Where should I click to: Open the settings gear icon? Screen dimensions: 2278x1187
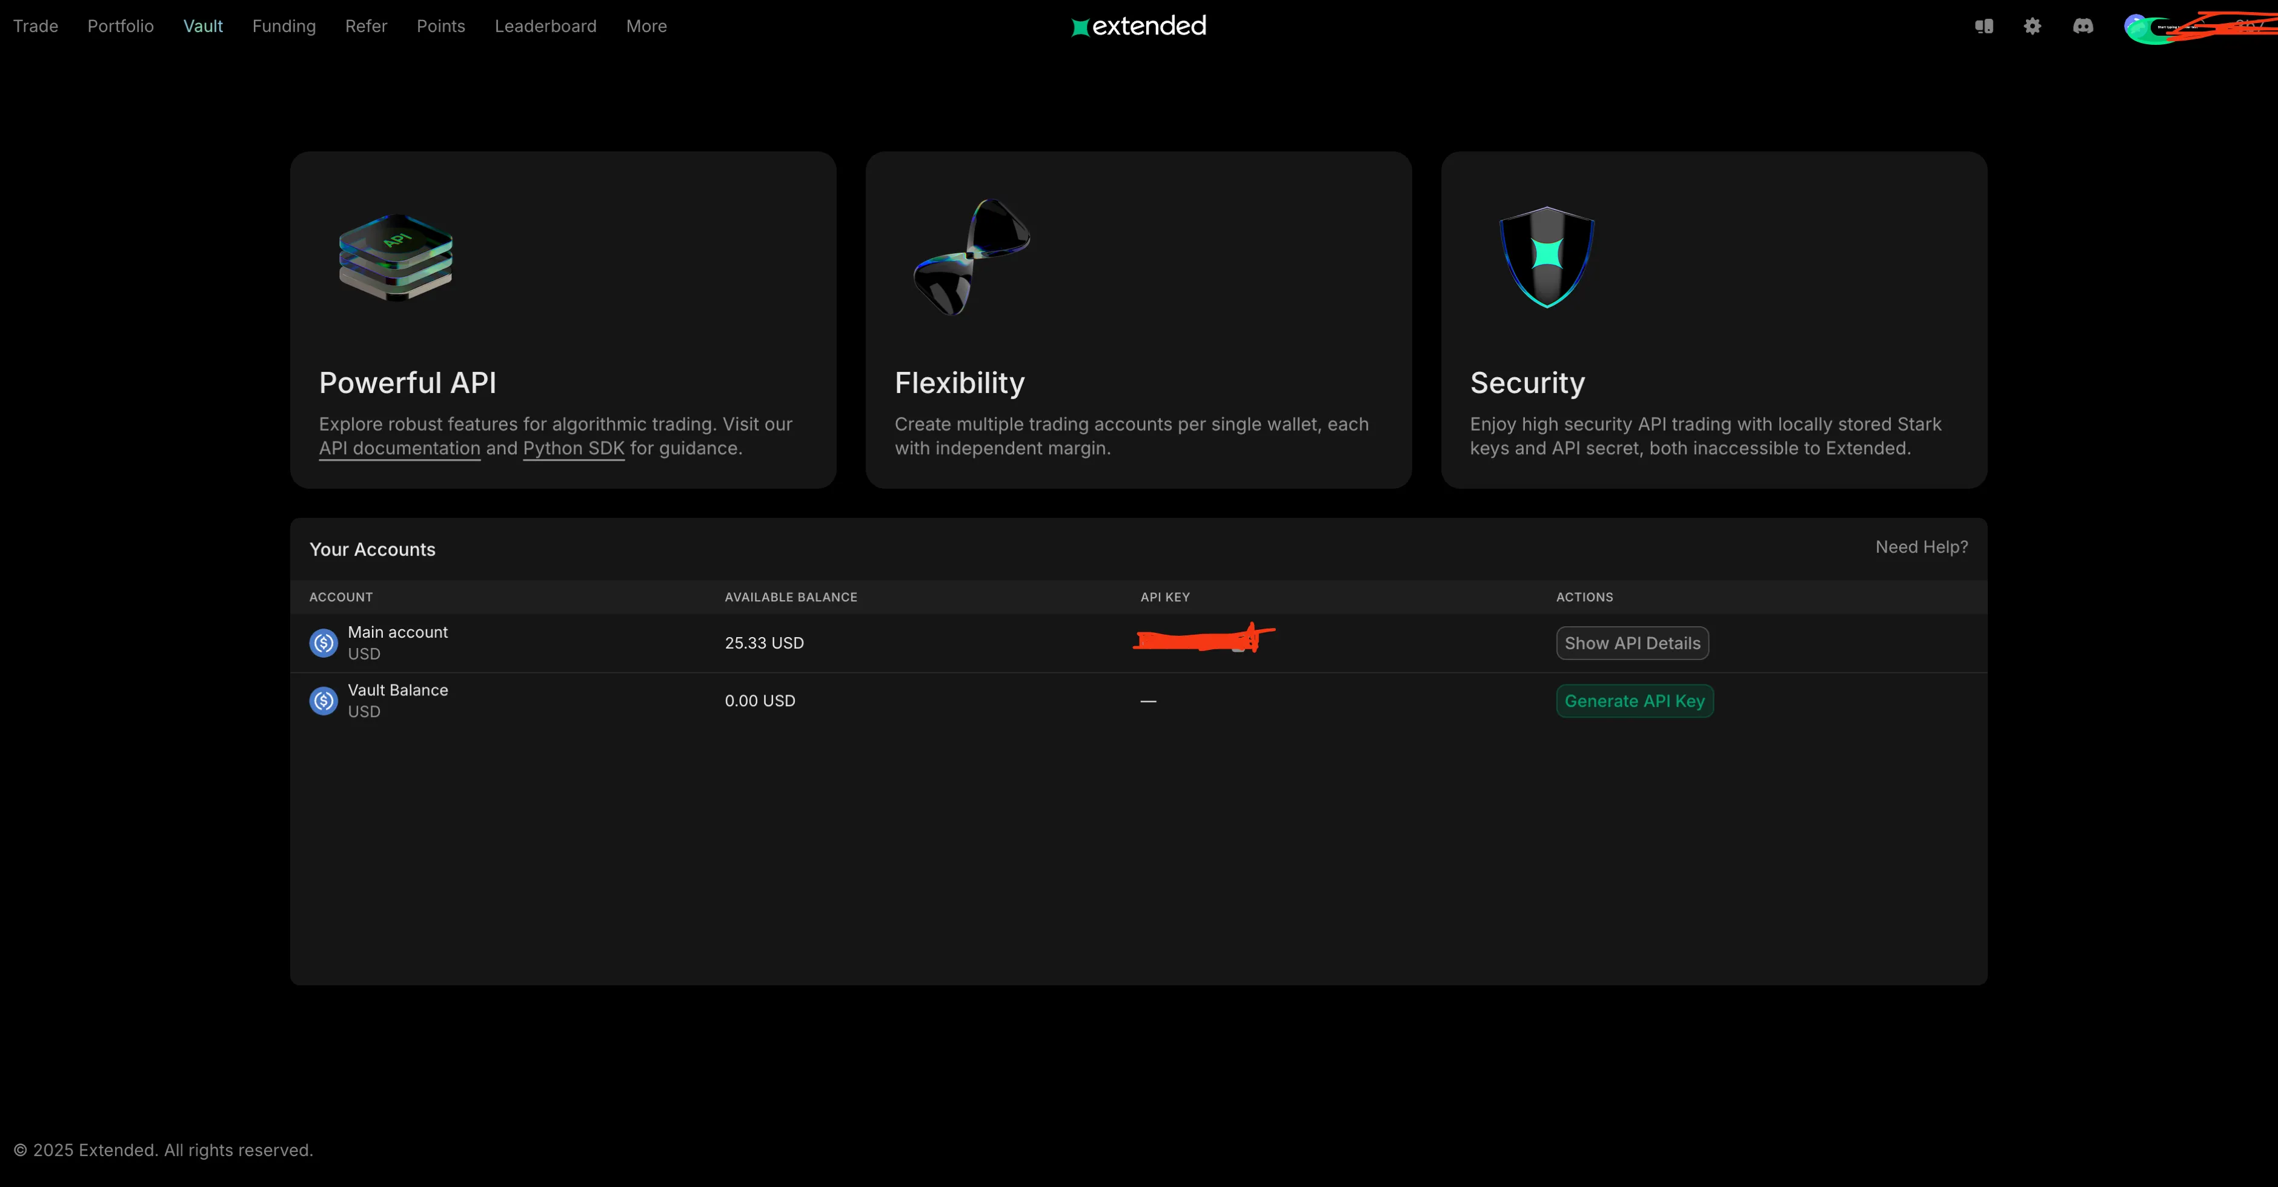[2033, 25]
